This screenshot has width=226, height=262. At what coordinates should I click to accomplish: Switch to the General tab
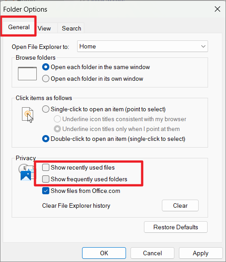click(x=19, y=27)
